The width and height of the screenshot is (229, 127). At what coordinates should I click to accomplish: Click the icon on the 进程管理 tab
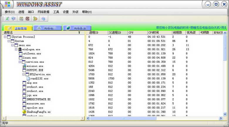click(10, 28)
